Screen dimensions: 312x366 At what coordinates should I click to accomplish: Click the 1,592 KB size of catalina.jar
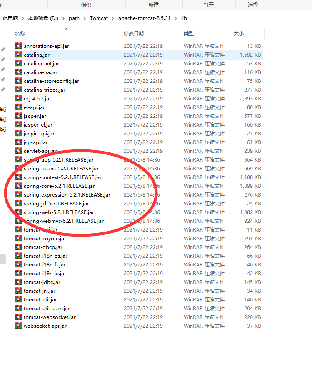pos(250,55)
